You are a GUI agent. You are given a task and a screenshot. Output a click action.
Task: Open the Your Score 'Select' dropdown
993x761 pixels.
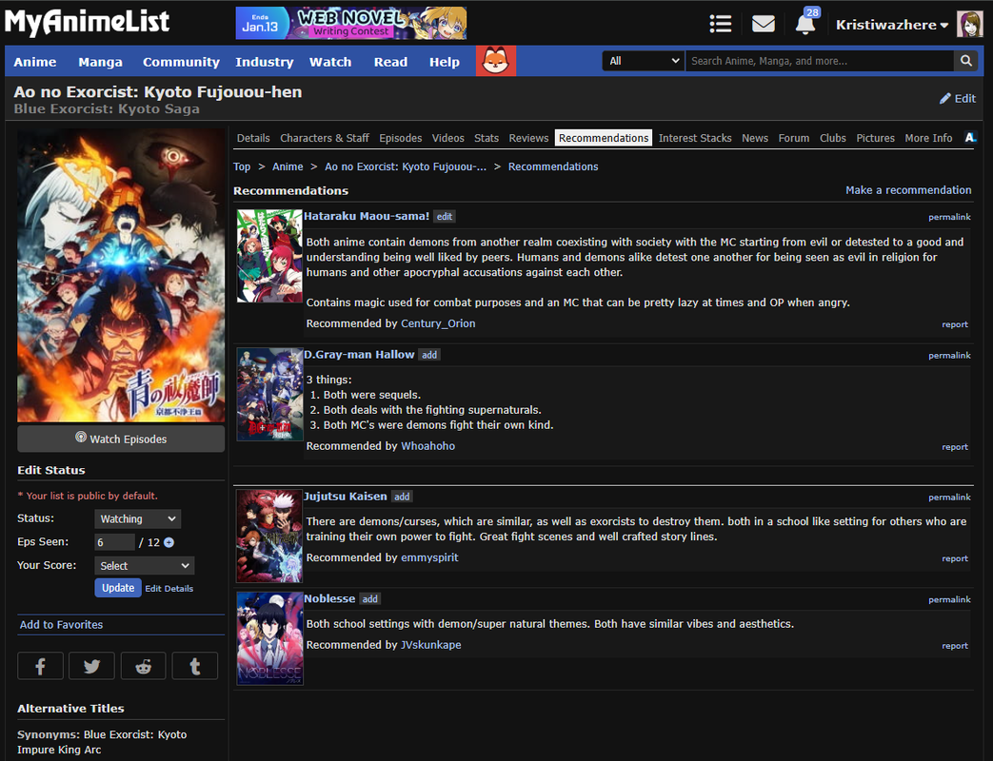click(x=145, y=566)
